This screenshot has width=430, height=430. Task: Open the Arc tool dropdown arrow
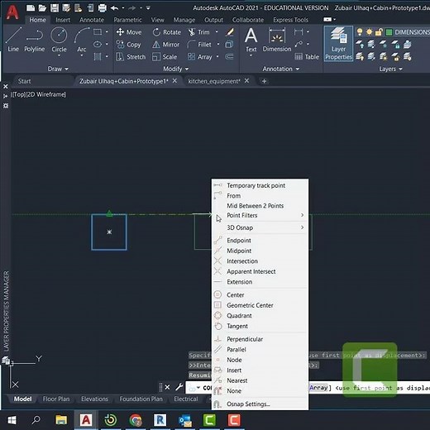point(82,55)
